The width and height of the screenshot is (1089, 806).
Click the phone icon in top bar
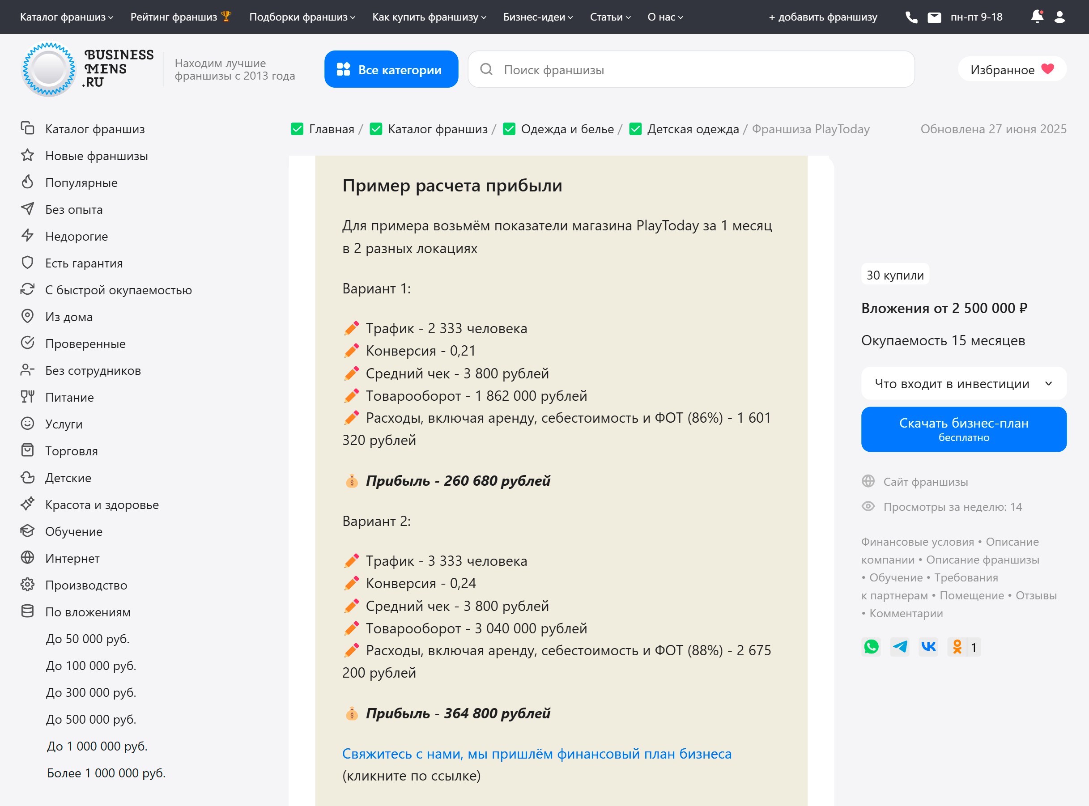[911, 17]
